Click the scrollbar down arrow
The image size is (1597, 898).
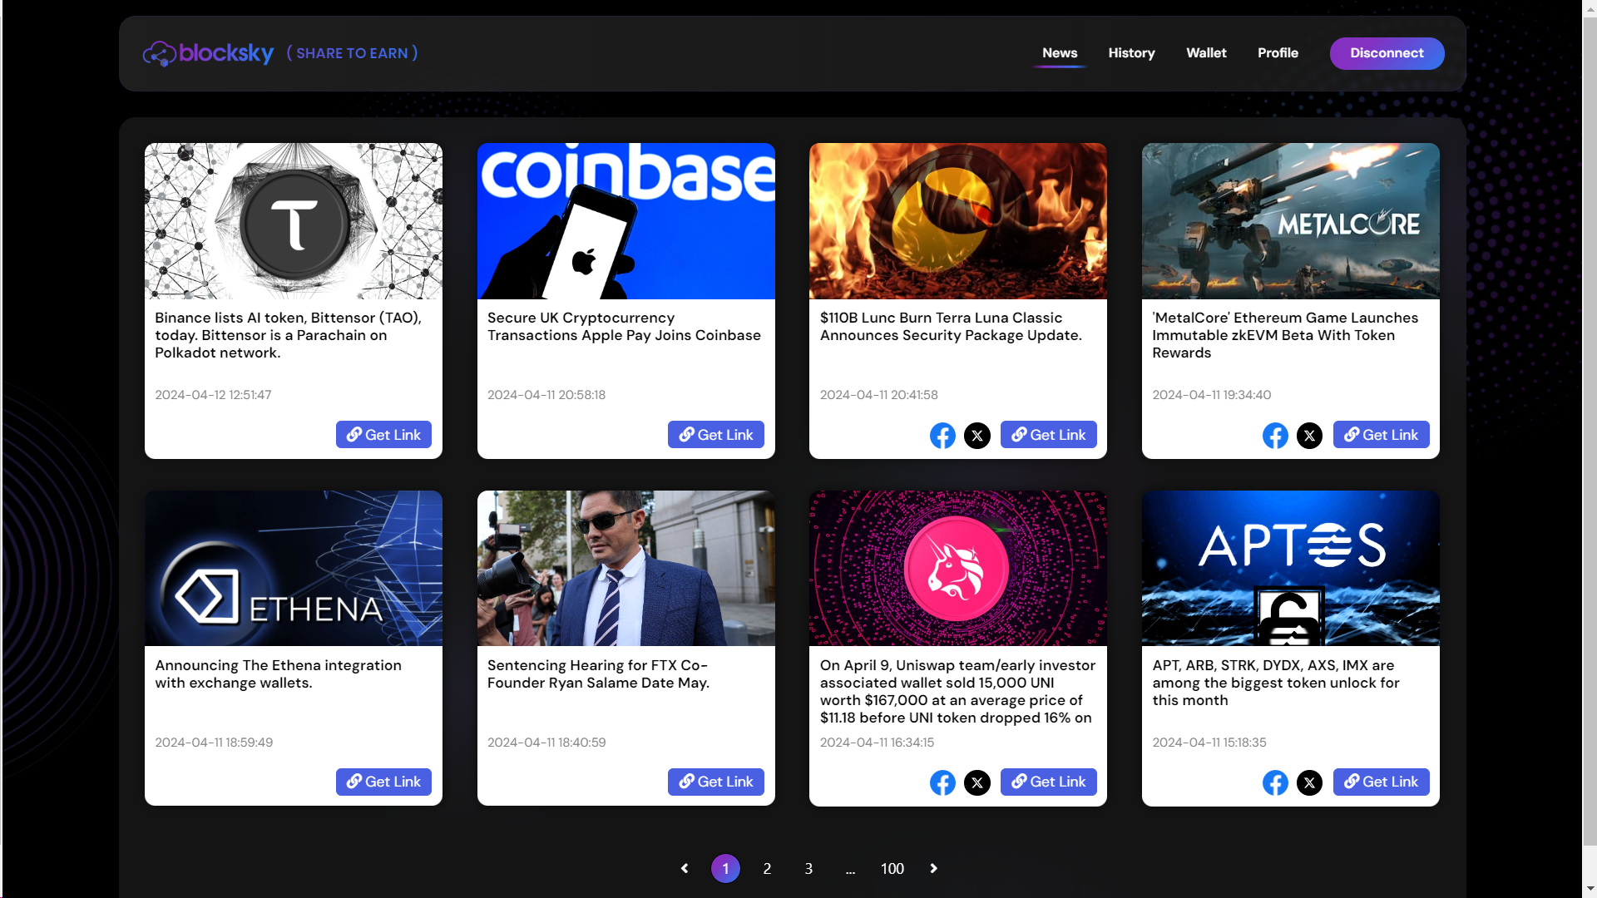tap(1589, 891)
